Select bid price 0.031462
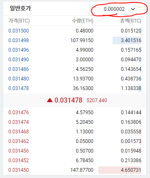 [x=19, y=141]
